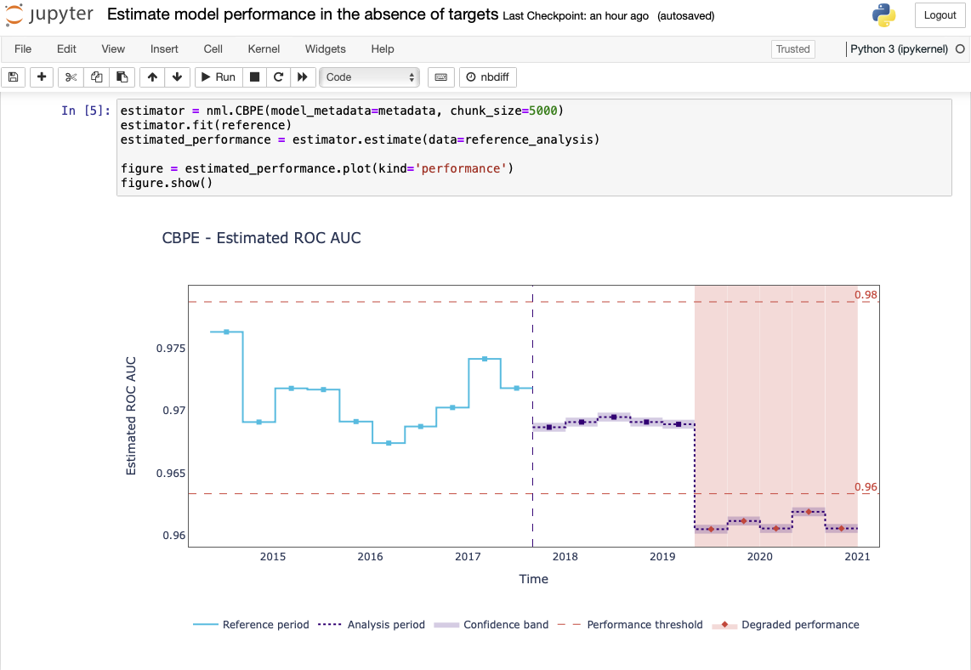The image size is (971, 670).
Task: Cut the selected cell using scissors icon
Action: [x=71, y=77]
